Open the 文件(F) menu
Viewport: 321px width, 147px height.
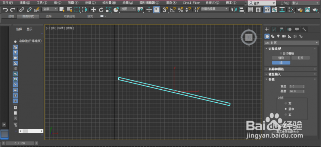point(7,3)
